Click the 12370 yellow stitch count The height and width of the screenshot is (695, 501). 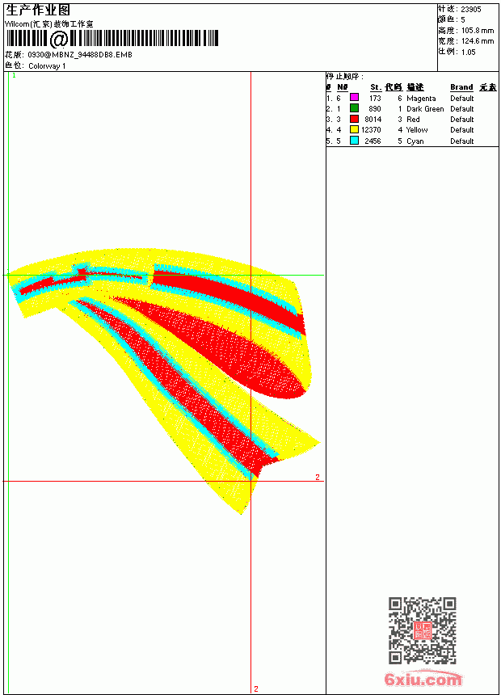[371, 129]
